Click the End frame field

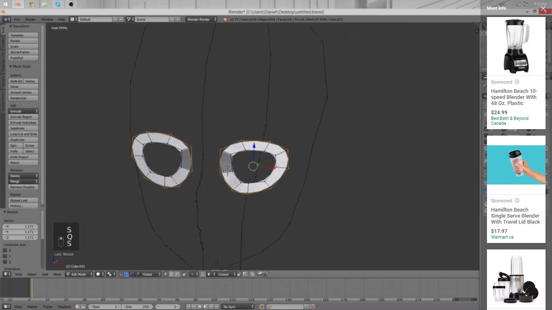(x=137, y=307)
